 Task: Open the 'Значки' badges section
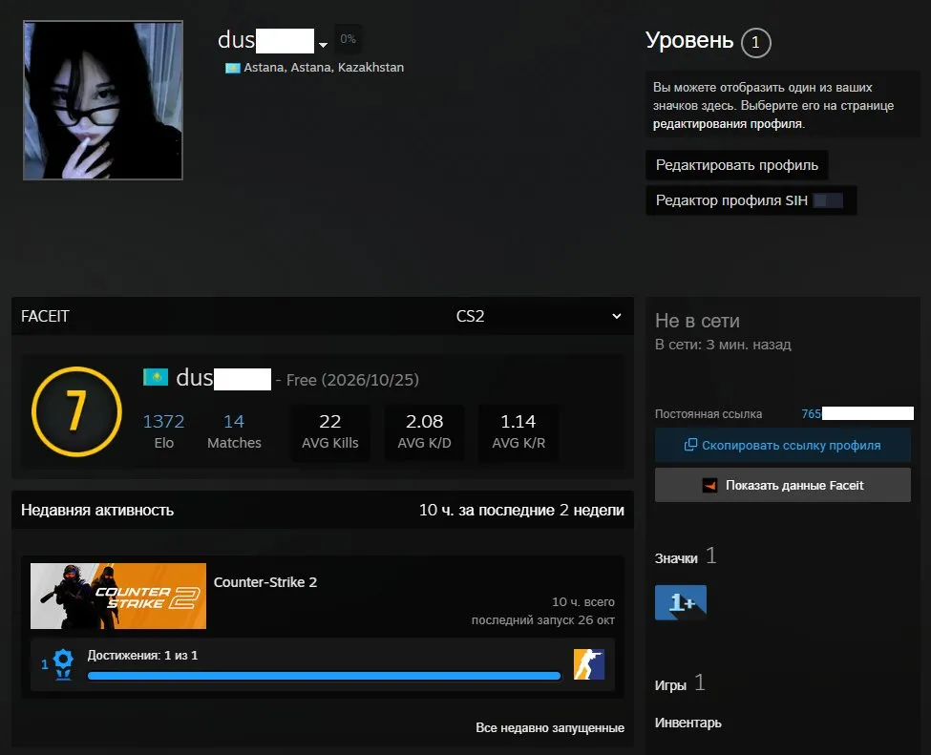[676, 558]
